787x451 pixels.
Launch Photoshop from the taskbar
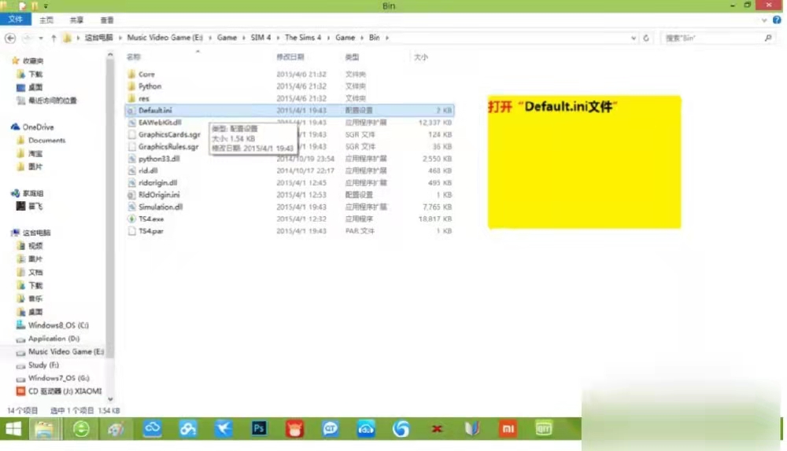pyautogui.click(x=259, y=429)
